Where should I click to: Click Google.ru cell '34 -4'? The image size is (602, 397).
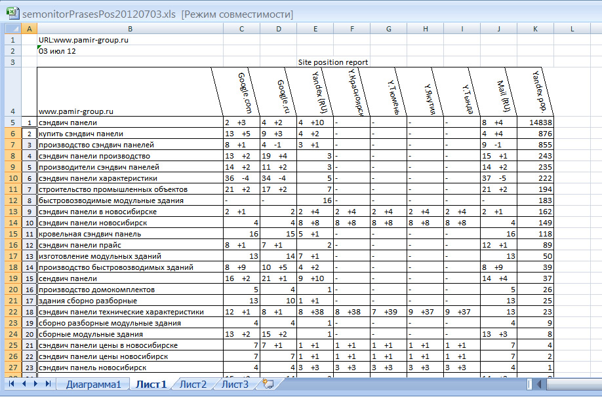[x=278, y=178]
